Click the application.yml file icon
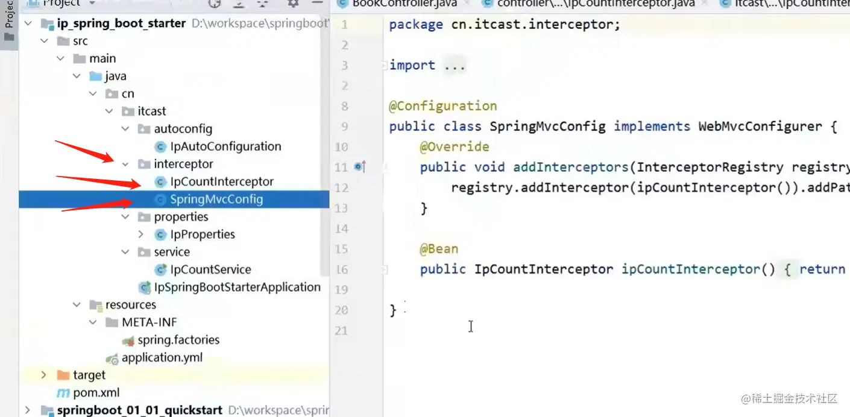 pos(112,359)
